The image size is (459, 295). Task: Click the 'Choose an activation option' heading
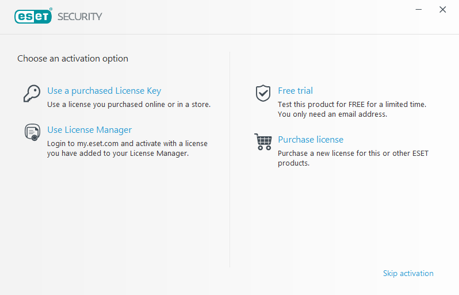(x=72, y=59)
